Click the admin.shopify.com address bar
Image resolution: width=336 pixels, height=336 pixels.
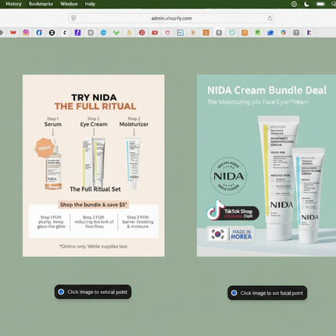(x=171, y=18)
